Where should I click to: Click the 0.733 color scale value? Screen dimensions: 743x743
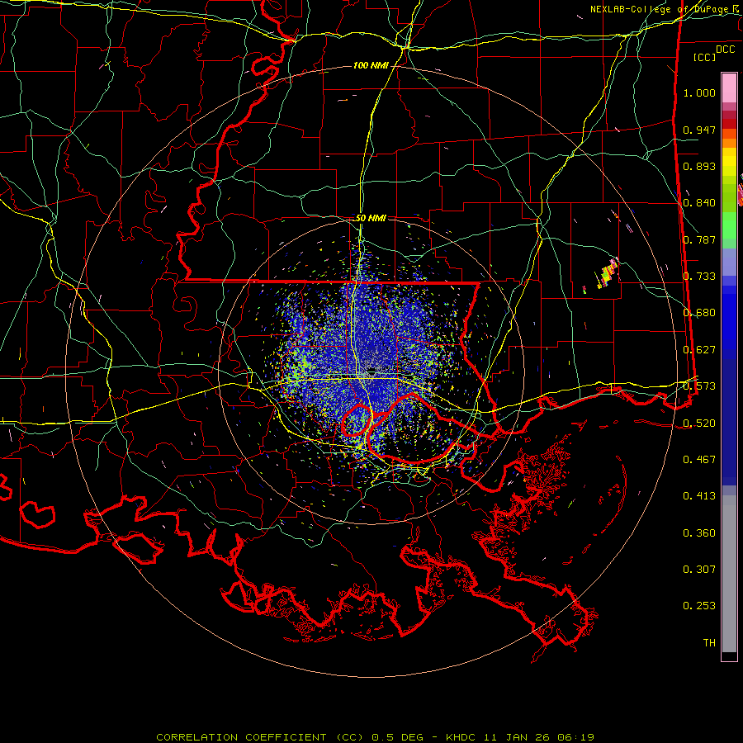point(699,277)
